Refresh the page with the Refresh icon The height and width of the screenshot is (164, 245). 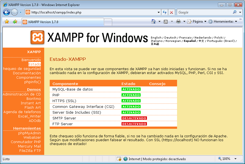tap(165, 12)
